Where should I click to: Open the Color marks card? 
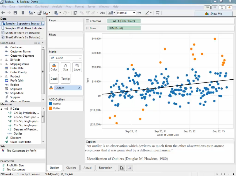(54, 67)
